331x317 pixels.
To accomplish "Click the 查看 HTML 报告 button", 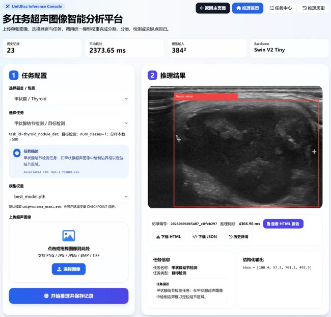I will 283,224.
